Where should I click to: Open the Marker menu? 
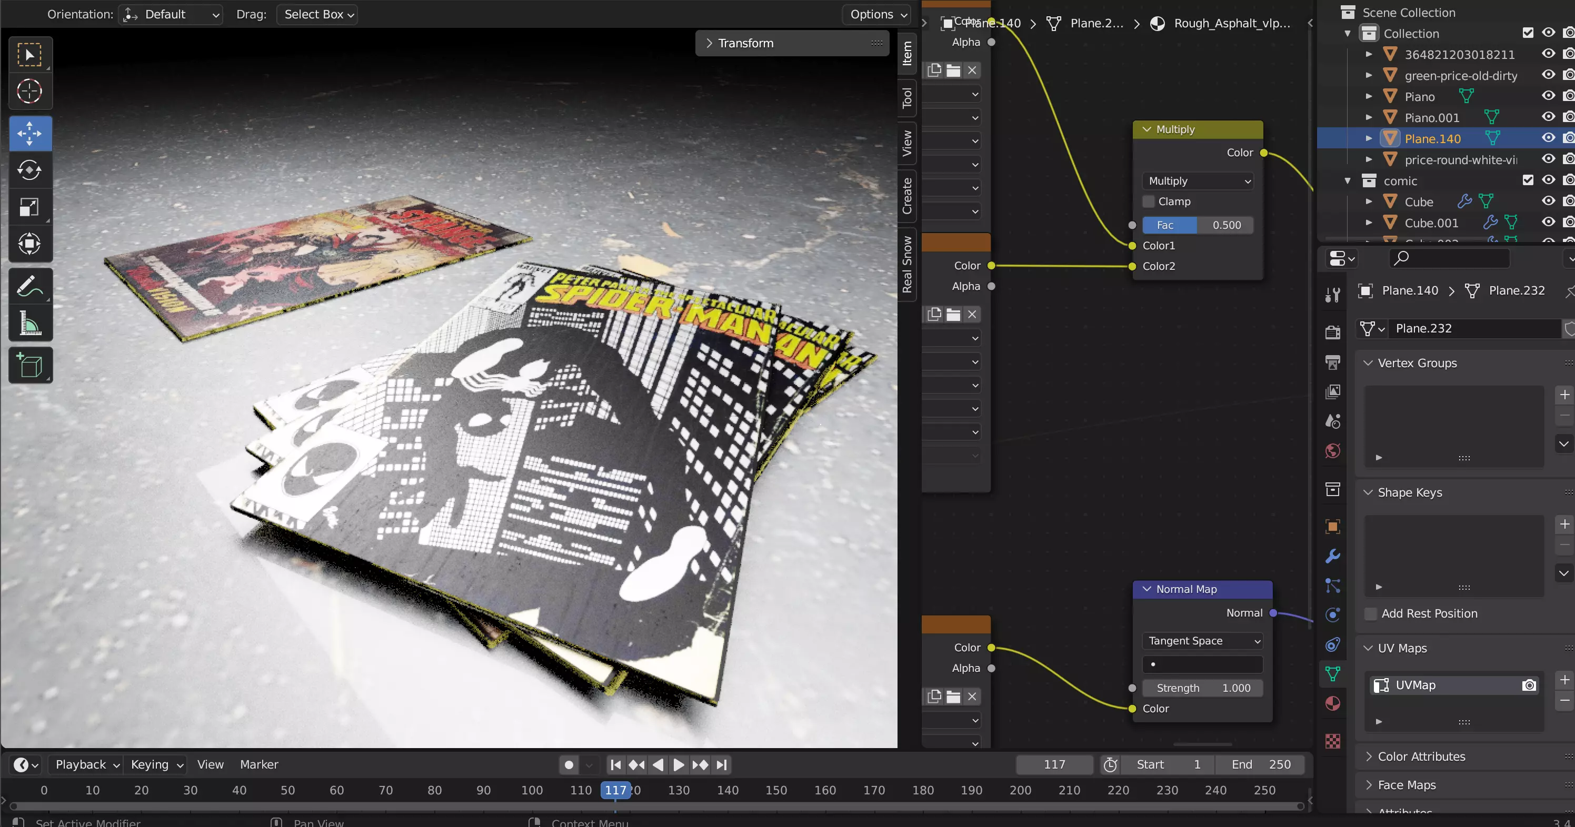click(x=258, y=764)
